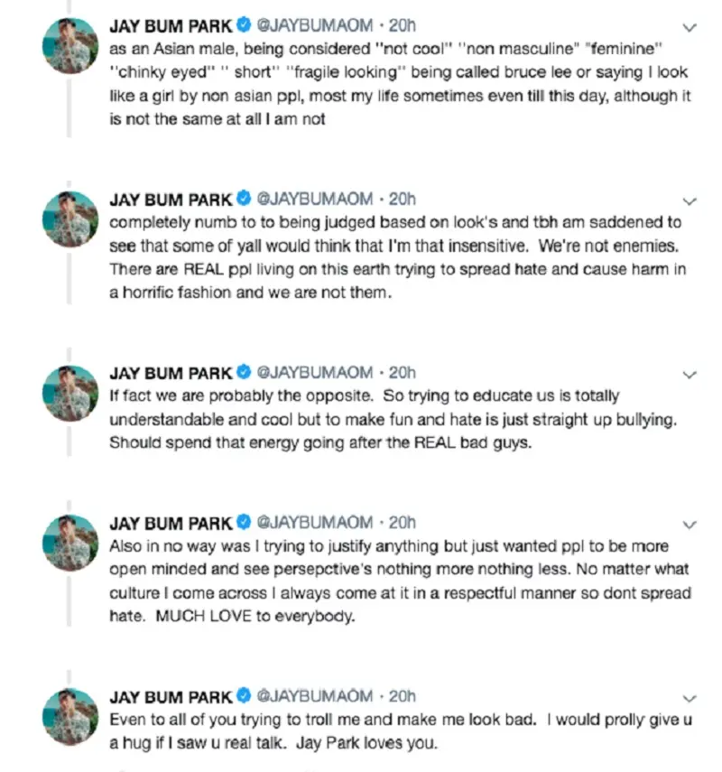Screen dimensions: 722x772
Task: Open profile picture on the 'If fact we are' tweet
Action: pyautogui.click(x=71, y=392)
